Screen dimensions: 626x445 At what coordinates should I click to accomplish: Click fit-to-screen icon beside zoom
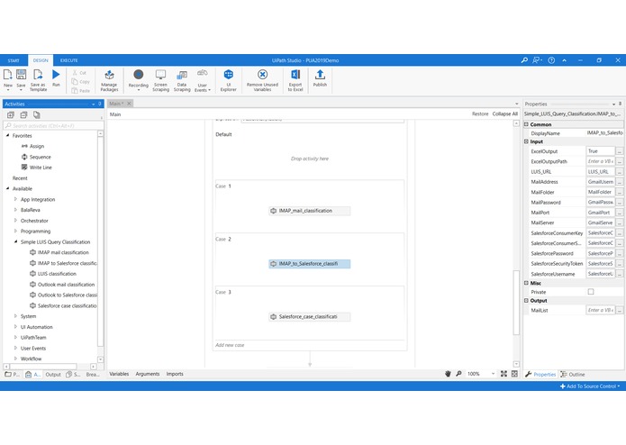coord(504,374)
